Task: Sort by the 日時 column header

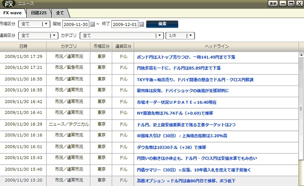Action: (23, 47)
